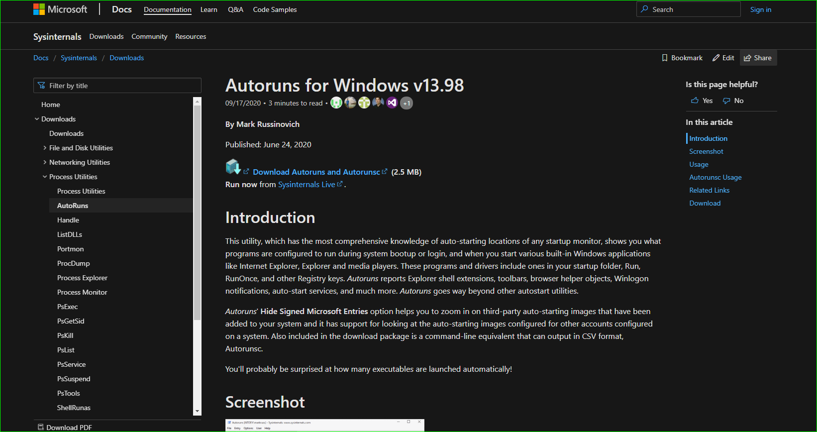The height and width of the screenshot is (432, 817).
Task: Click the Microsoft logo
Action: click(x=60, y=9)
